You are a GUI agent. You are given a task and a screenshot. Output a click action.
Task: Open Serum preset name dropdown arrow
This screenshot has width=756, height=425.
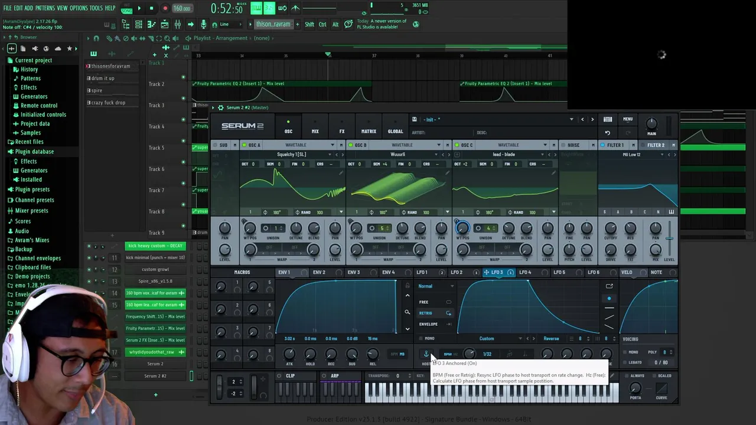(571, 120)
